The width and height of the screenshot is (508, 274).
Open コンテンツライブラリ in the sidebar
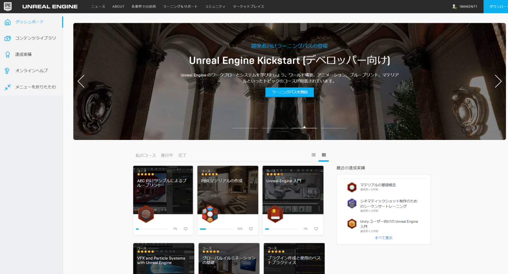pos(36,38)
